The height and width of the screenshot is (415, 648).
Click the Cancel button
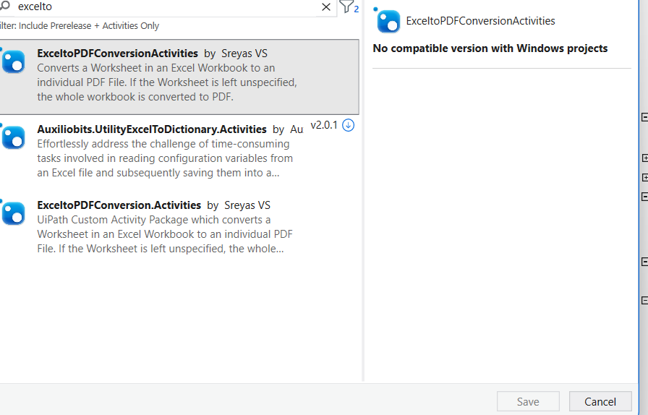click(x=600, y=402)
